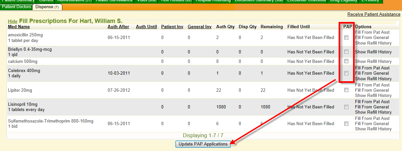Viewport: 402px width, 151px height.
Task: Fill From Pat Asst for amoxicillin
Action: (372, 32)
